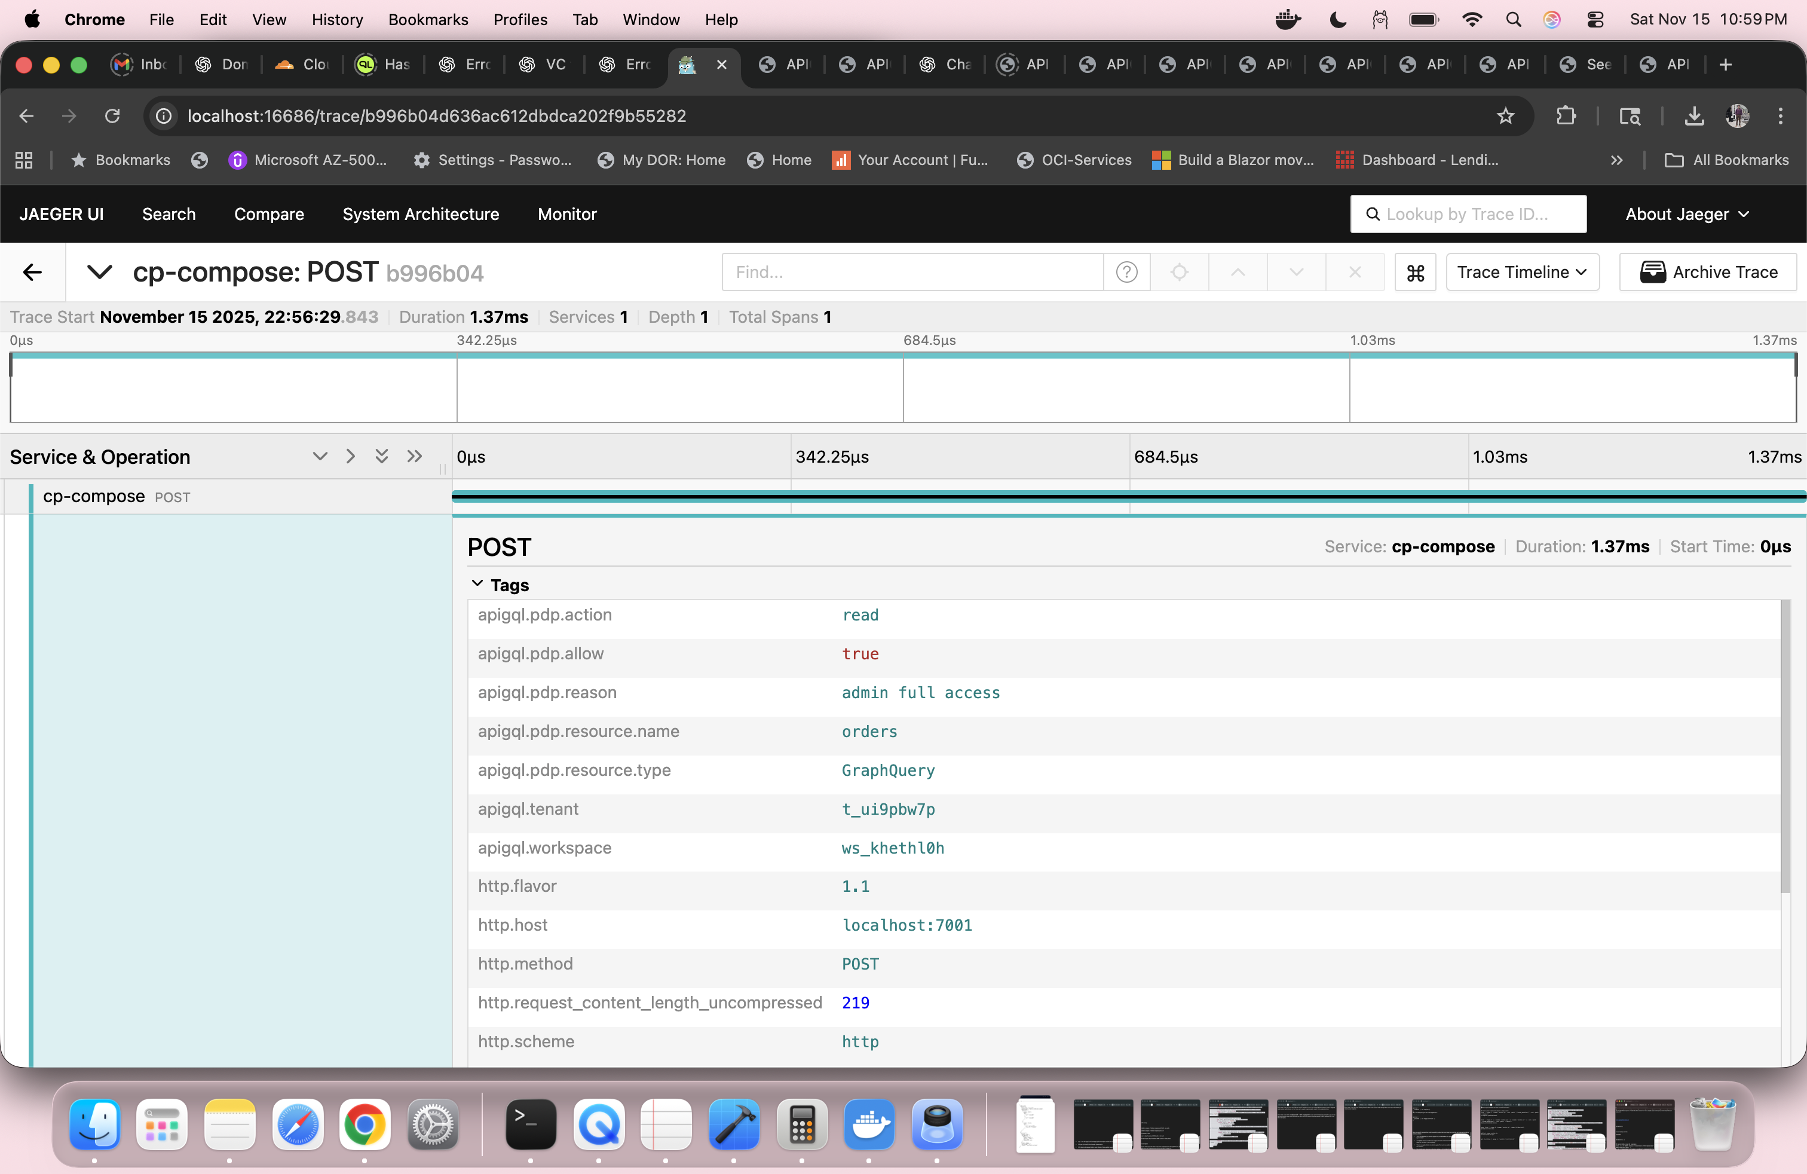The image size is (1807, 1174).
Task: Open the Docker app in the dock
Action: (x=869, y=1124)
